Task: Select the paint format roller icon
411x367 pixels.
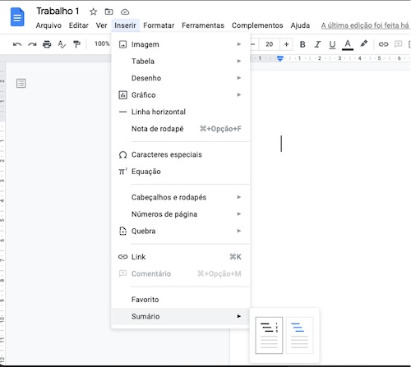Action: [76, 44]
